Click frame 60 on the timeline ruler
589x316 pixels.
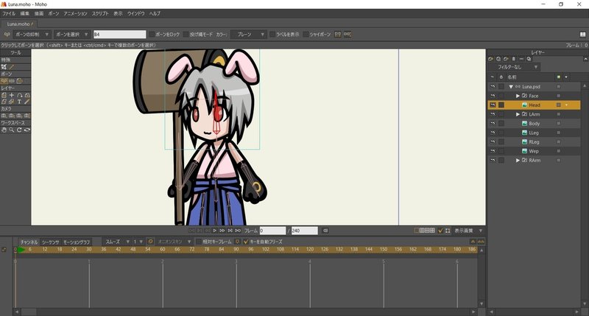pyautogui.click(x=163, y=250)
